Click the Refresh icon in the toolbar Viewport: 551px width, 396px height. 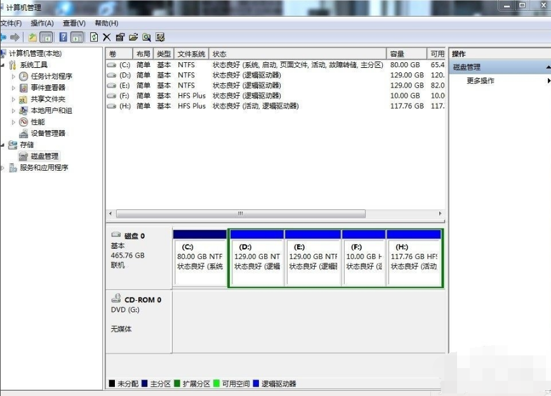tap(94, 37)
